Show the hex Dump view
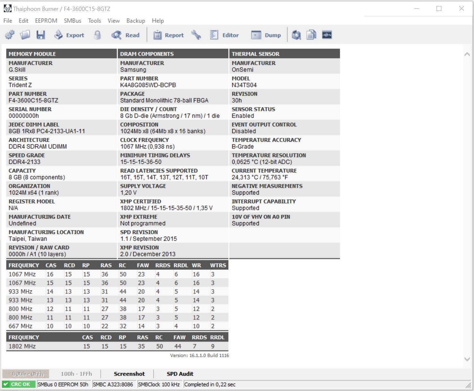 266,35
